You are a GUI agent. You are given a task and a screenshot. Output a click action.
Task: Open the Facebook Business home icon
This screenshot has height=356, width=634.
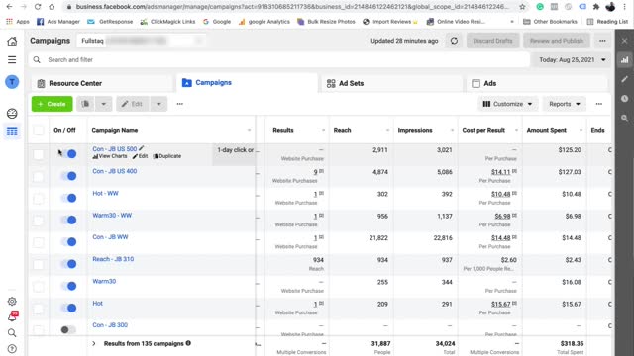pos(12,42)
